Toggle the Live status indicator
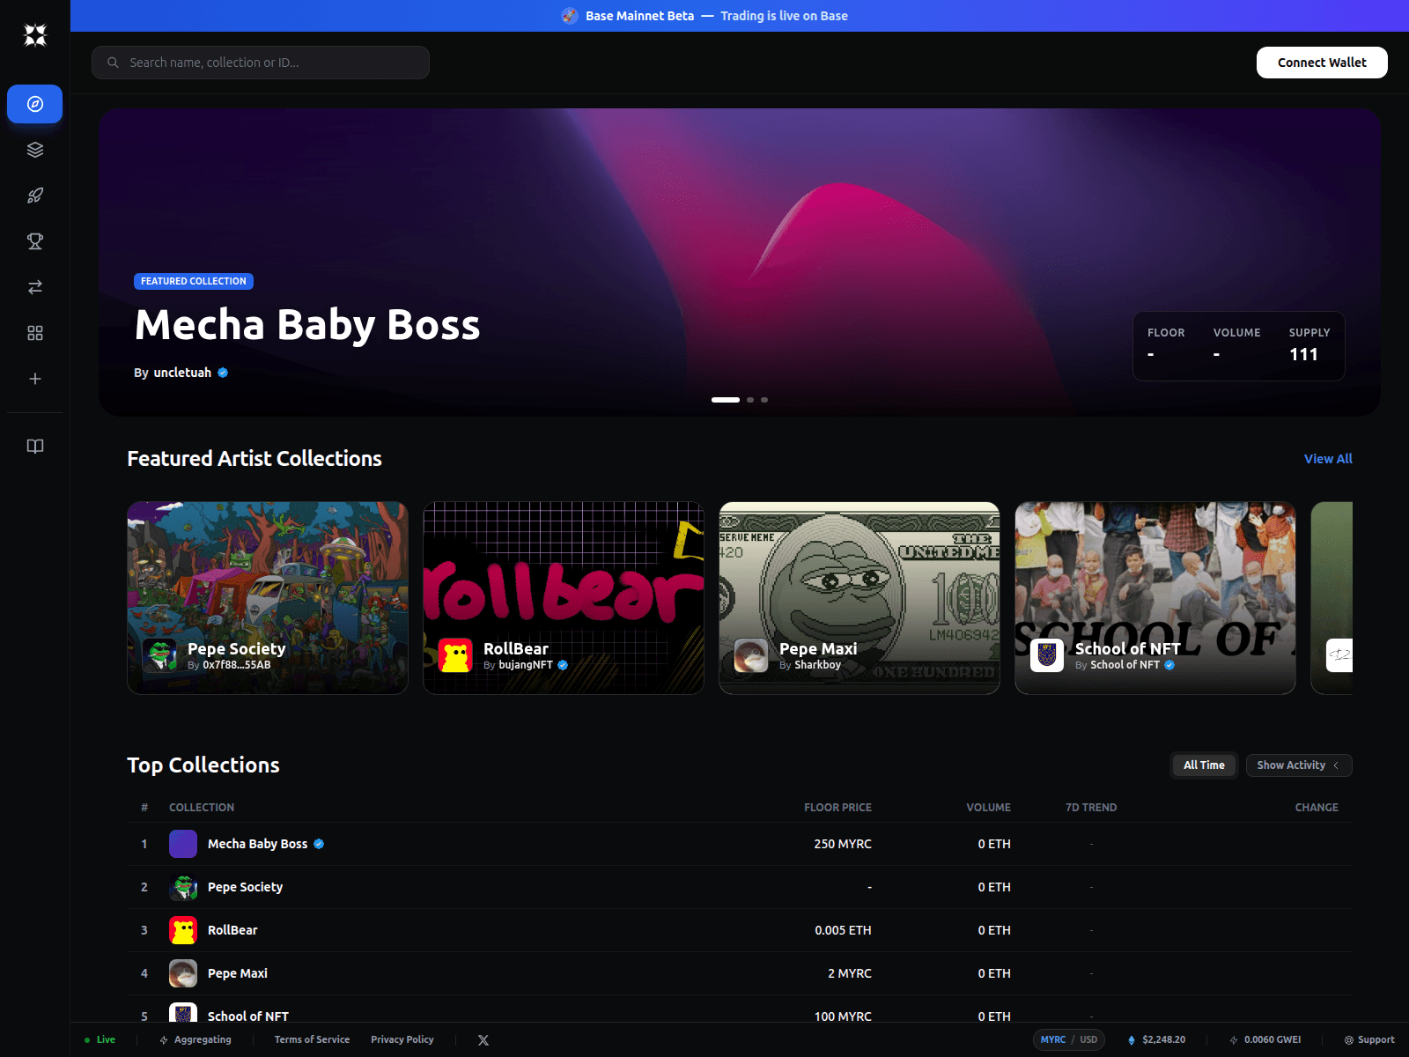Image resolution: width=1409 pixels, height=1057 pixels. tap(100, 1039)
